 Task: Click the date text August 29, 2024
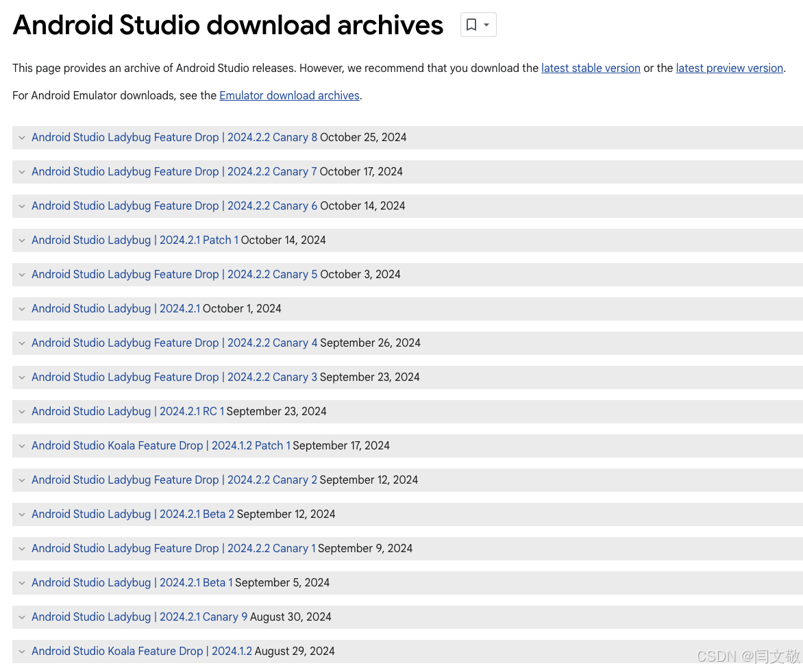295,652
